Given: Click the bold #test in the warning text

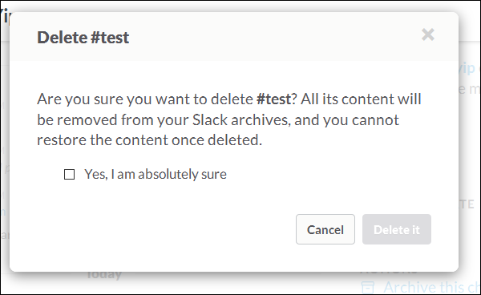Looking at the screenshot, I should [273, 99].
